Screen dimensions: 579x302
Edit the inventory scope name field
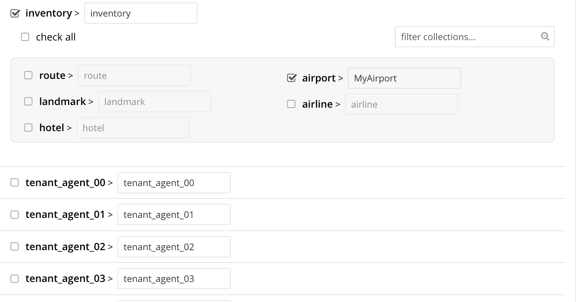[x=141, y=13]
